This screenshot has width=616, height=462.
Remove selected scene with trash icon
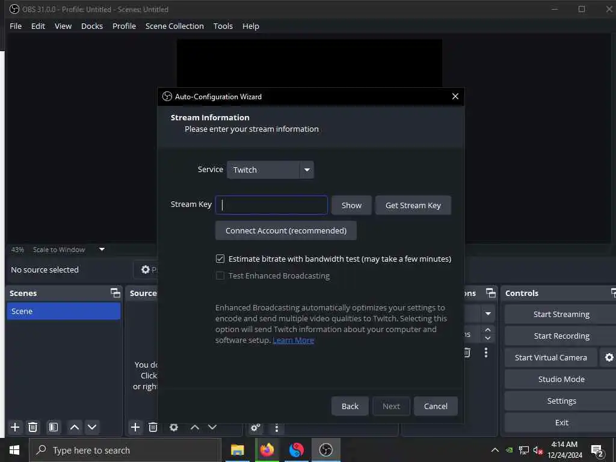tap(33, 427)
